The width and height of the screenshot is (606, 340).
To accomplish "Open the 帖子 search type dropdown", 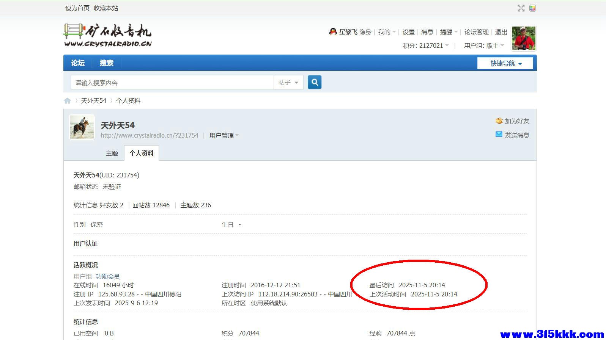I will click(288, 82).
